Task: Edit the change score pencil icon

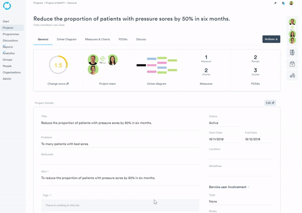Action: pyautogui.click(x=68, y=84)
